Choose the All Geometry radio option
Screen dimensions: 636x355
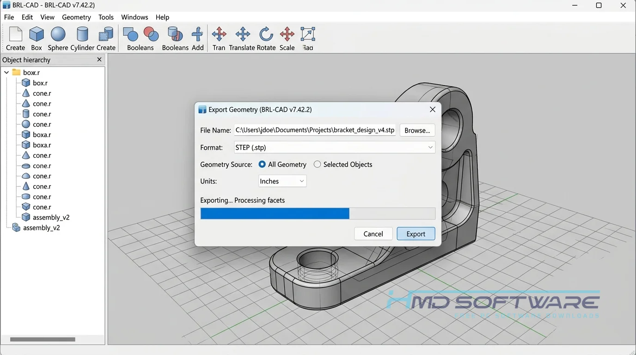pyautogui.click(x=262, y=164)
